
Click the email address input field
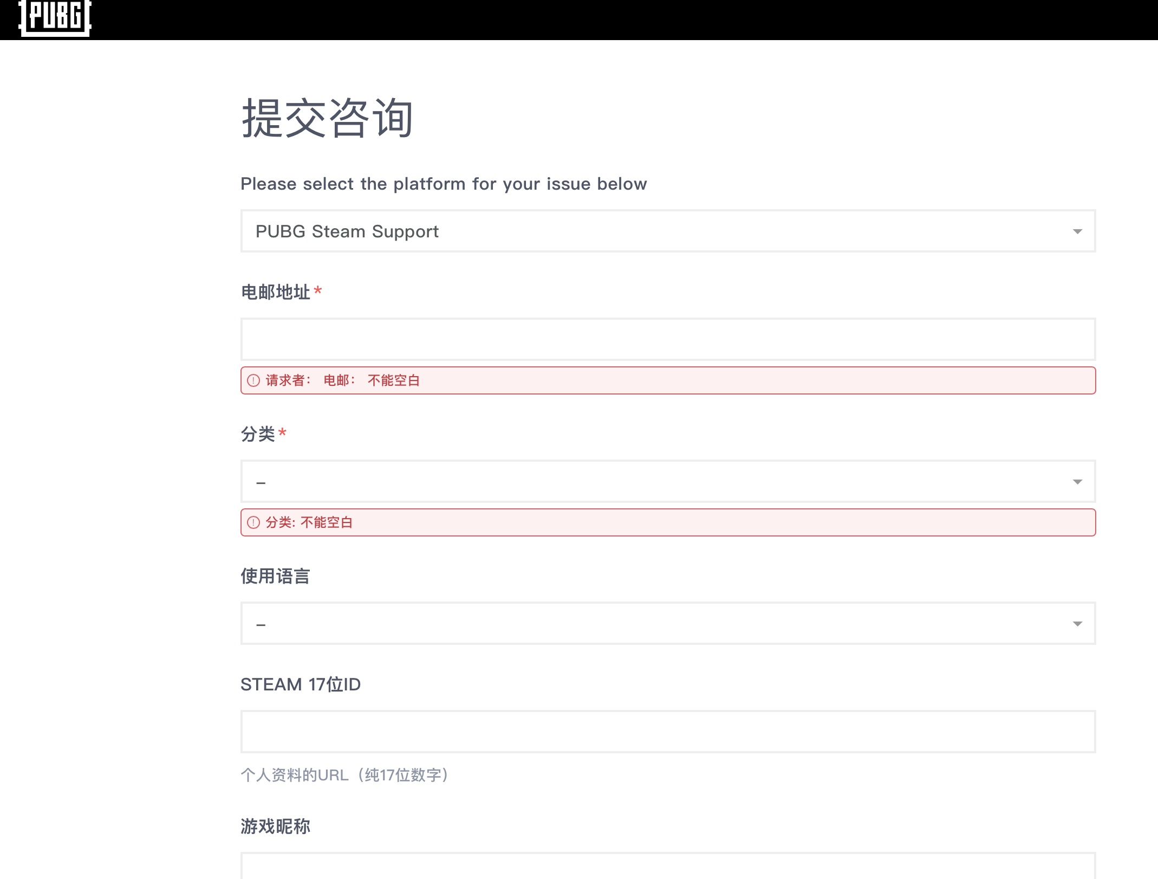668,339
